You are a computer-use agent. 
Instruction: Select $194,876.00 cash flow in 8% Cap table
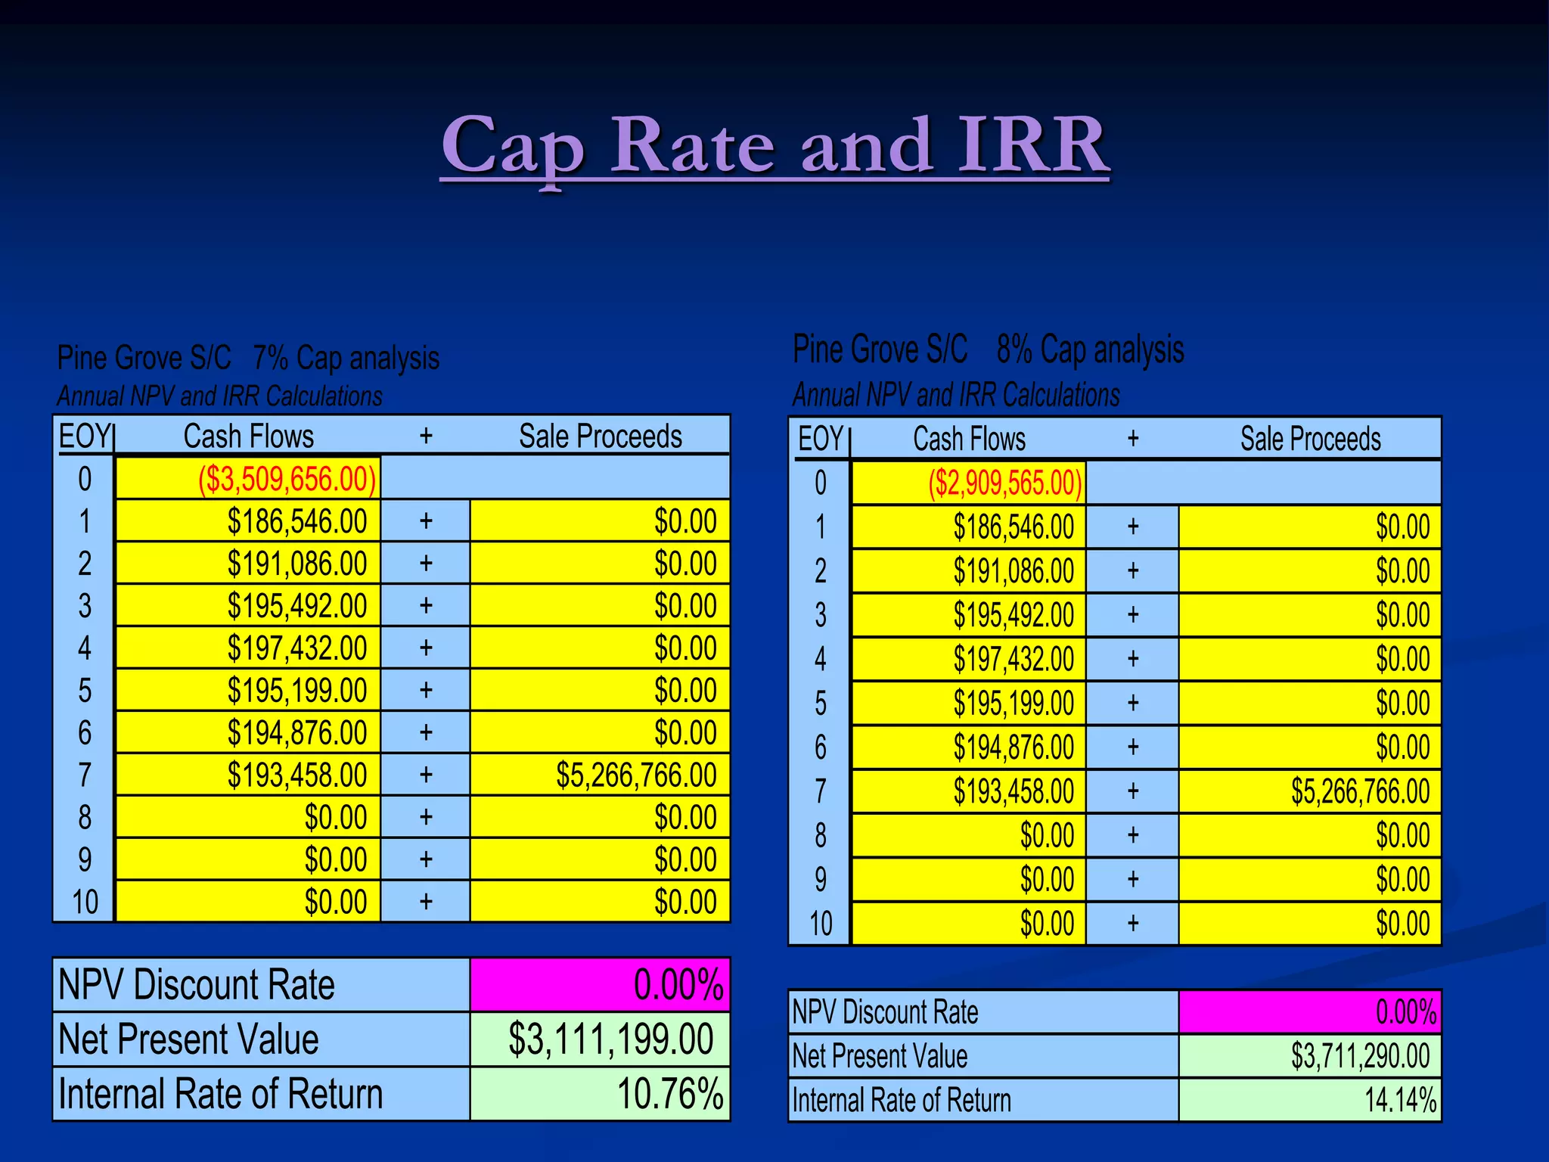click(x=969, y=747)
